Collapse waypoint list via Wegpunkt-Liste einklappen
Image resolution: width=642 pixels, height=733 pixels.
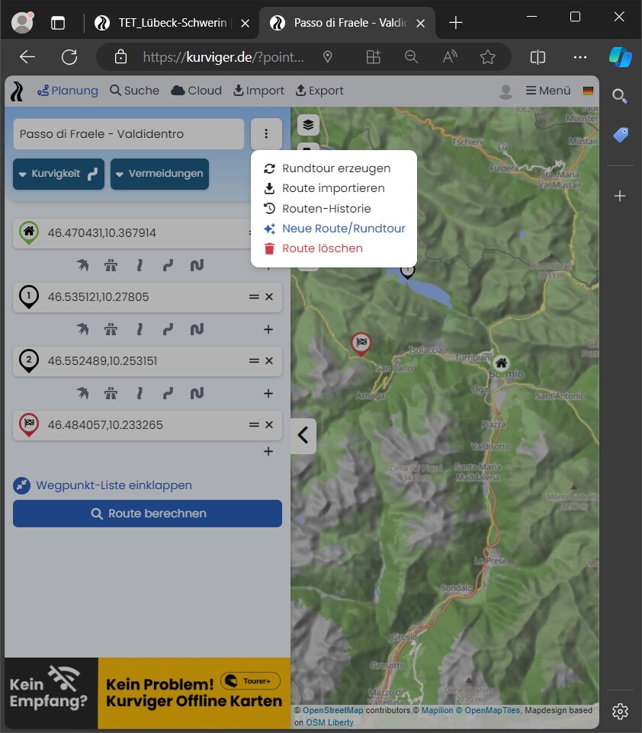coord(114,485)
